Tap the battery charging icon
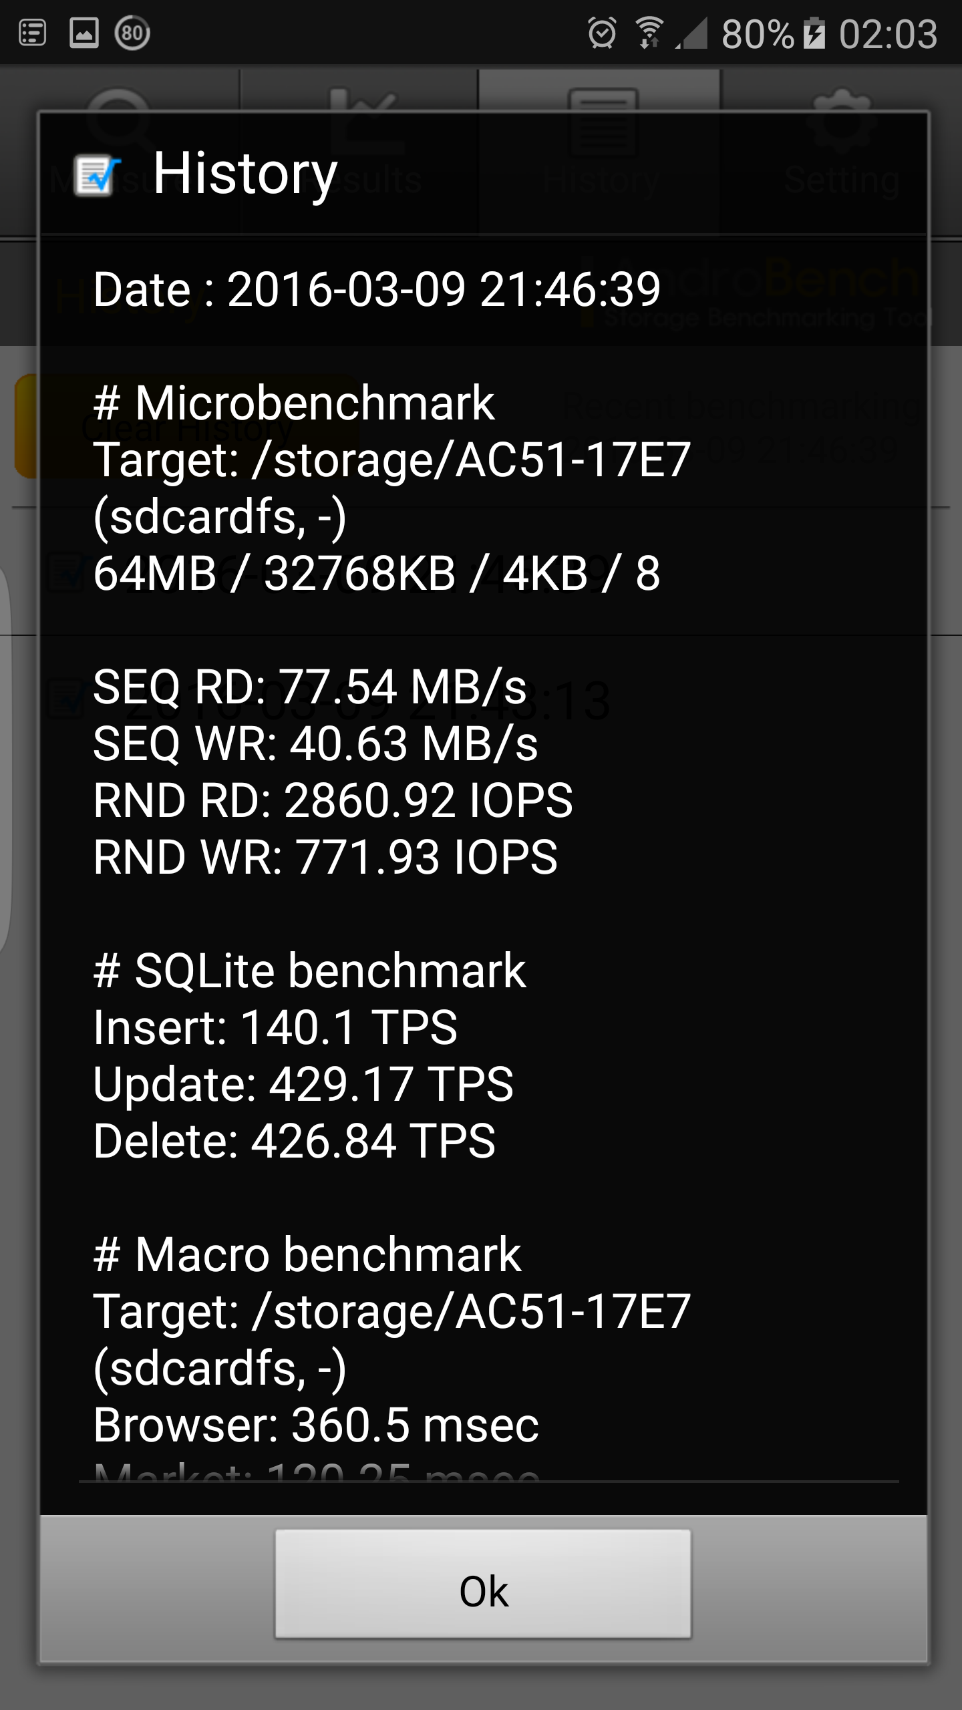Image resolution: width=962 pixels, height=1710 pixels. tap(814, 33)
